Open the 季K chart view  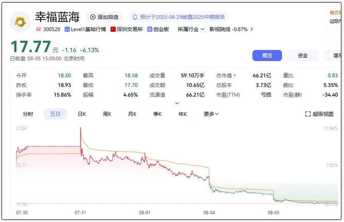tap(157, 114)
